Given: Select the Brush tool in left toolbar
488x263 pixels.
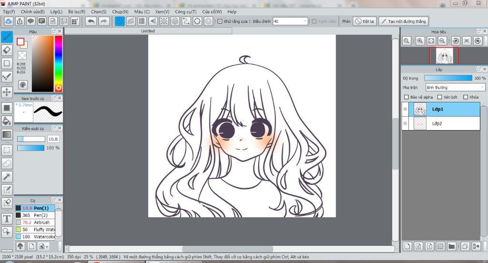Looking at the screenshot, I should (x=7, y=37).
